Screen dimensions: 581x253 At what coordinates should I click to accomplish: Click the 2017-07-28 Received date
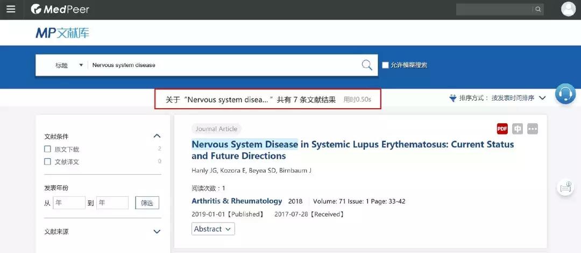309,214
